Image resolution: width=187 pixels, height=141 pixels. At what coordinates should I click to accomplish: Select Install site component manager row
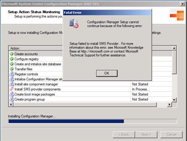90,84
